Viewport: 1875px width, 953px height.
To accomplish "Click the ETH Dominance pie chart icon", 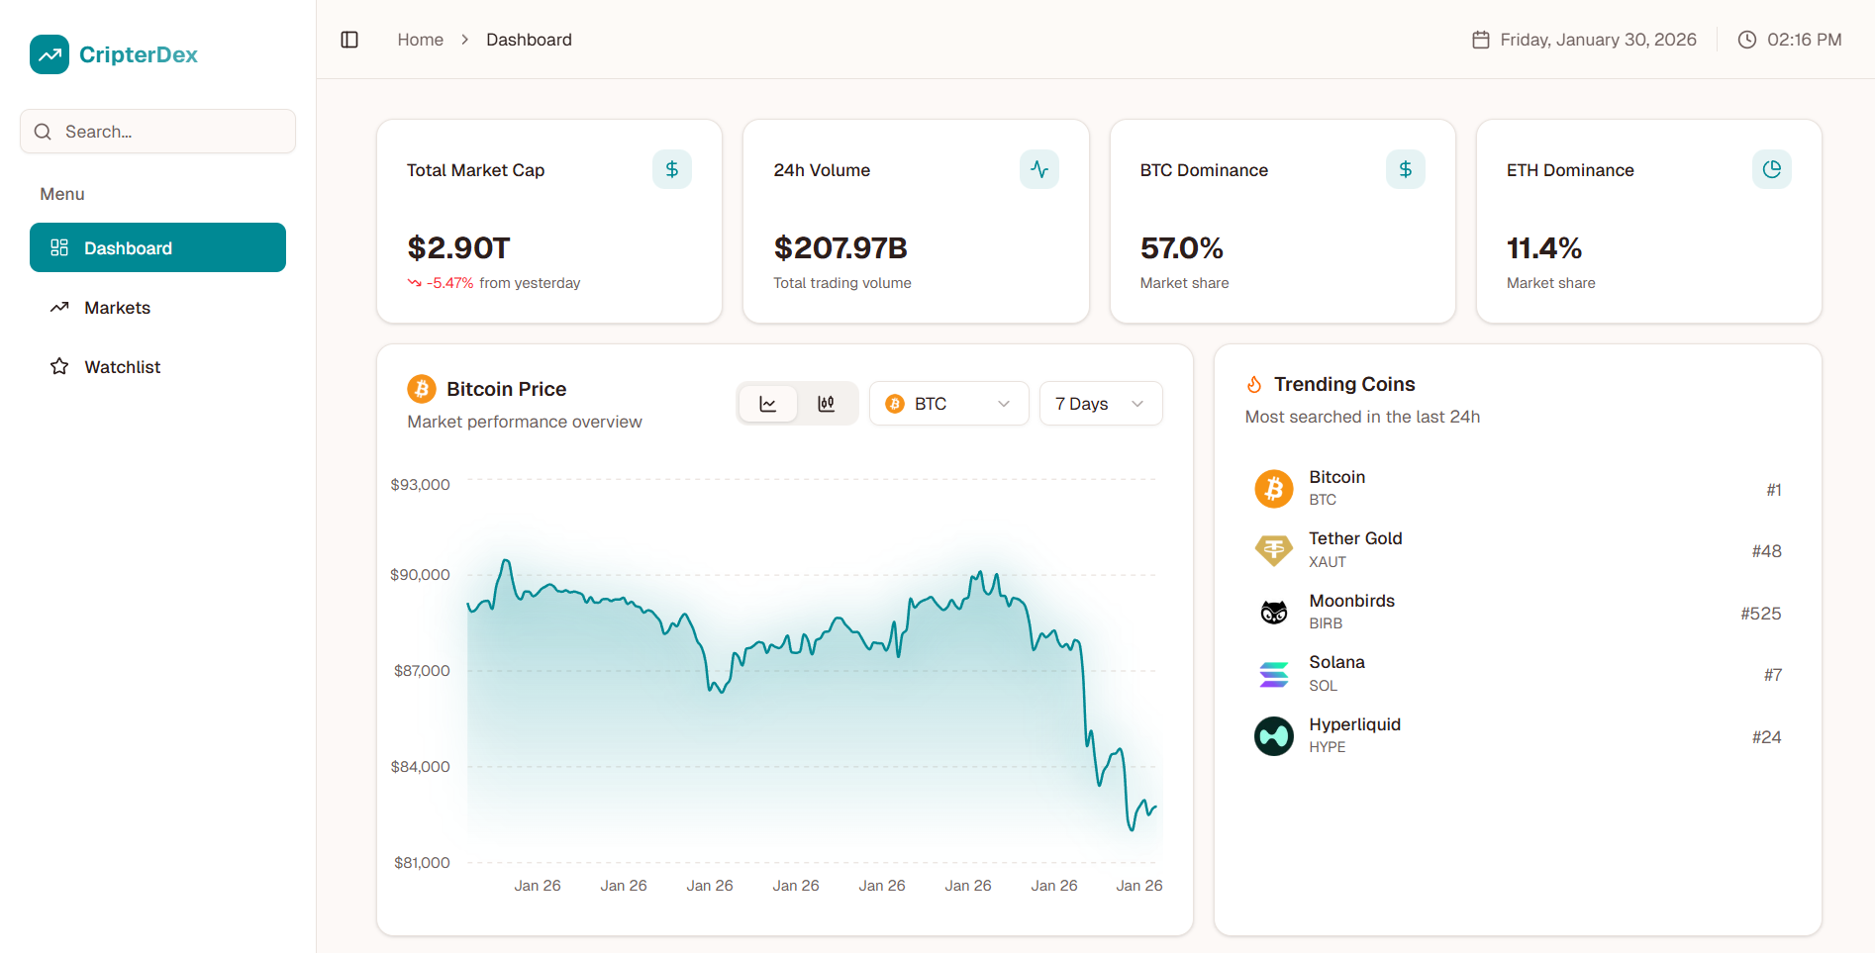I will pos(1771,169).
